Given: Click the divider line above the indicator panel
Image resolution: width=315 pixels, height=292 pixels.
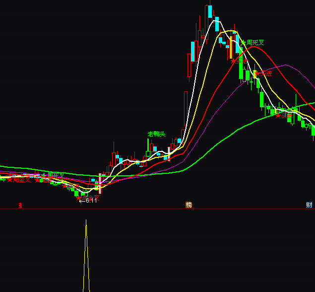Looking at the screenshot, I should pos(157,209).
